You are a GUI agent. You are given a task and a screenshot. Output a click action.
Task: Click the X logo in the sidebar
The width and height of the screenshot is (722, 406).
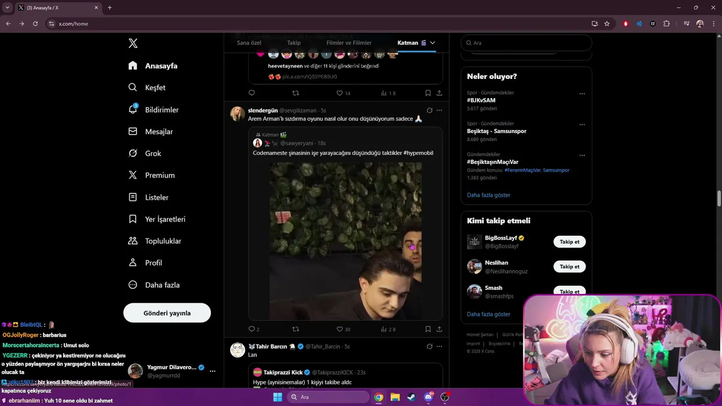tap(133, 43)
